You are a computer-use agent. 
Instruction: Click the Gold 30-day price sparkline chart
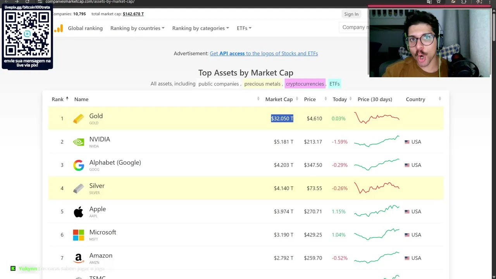(x=376, y=119)
